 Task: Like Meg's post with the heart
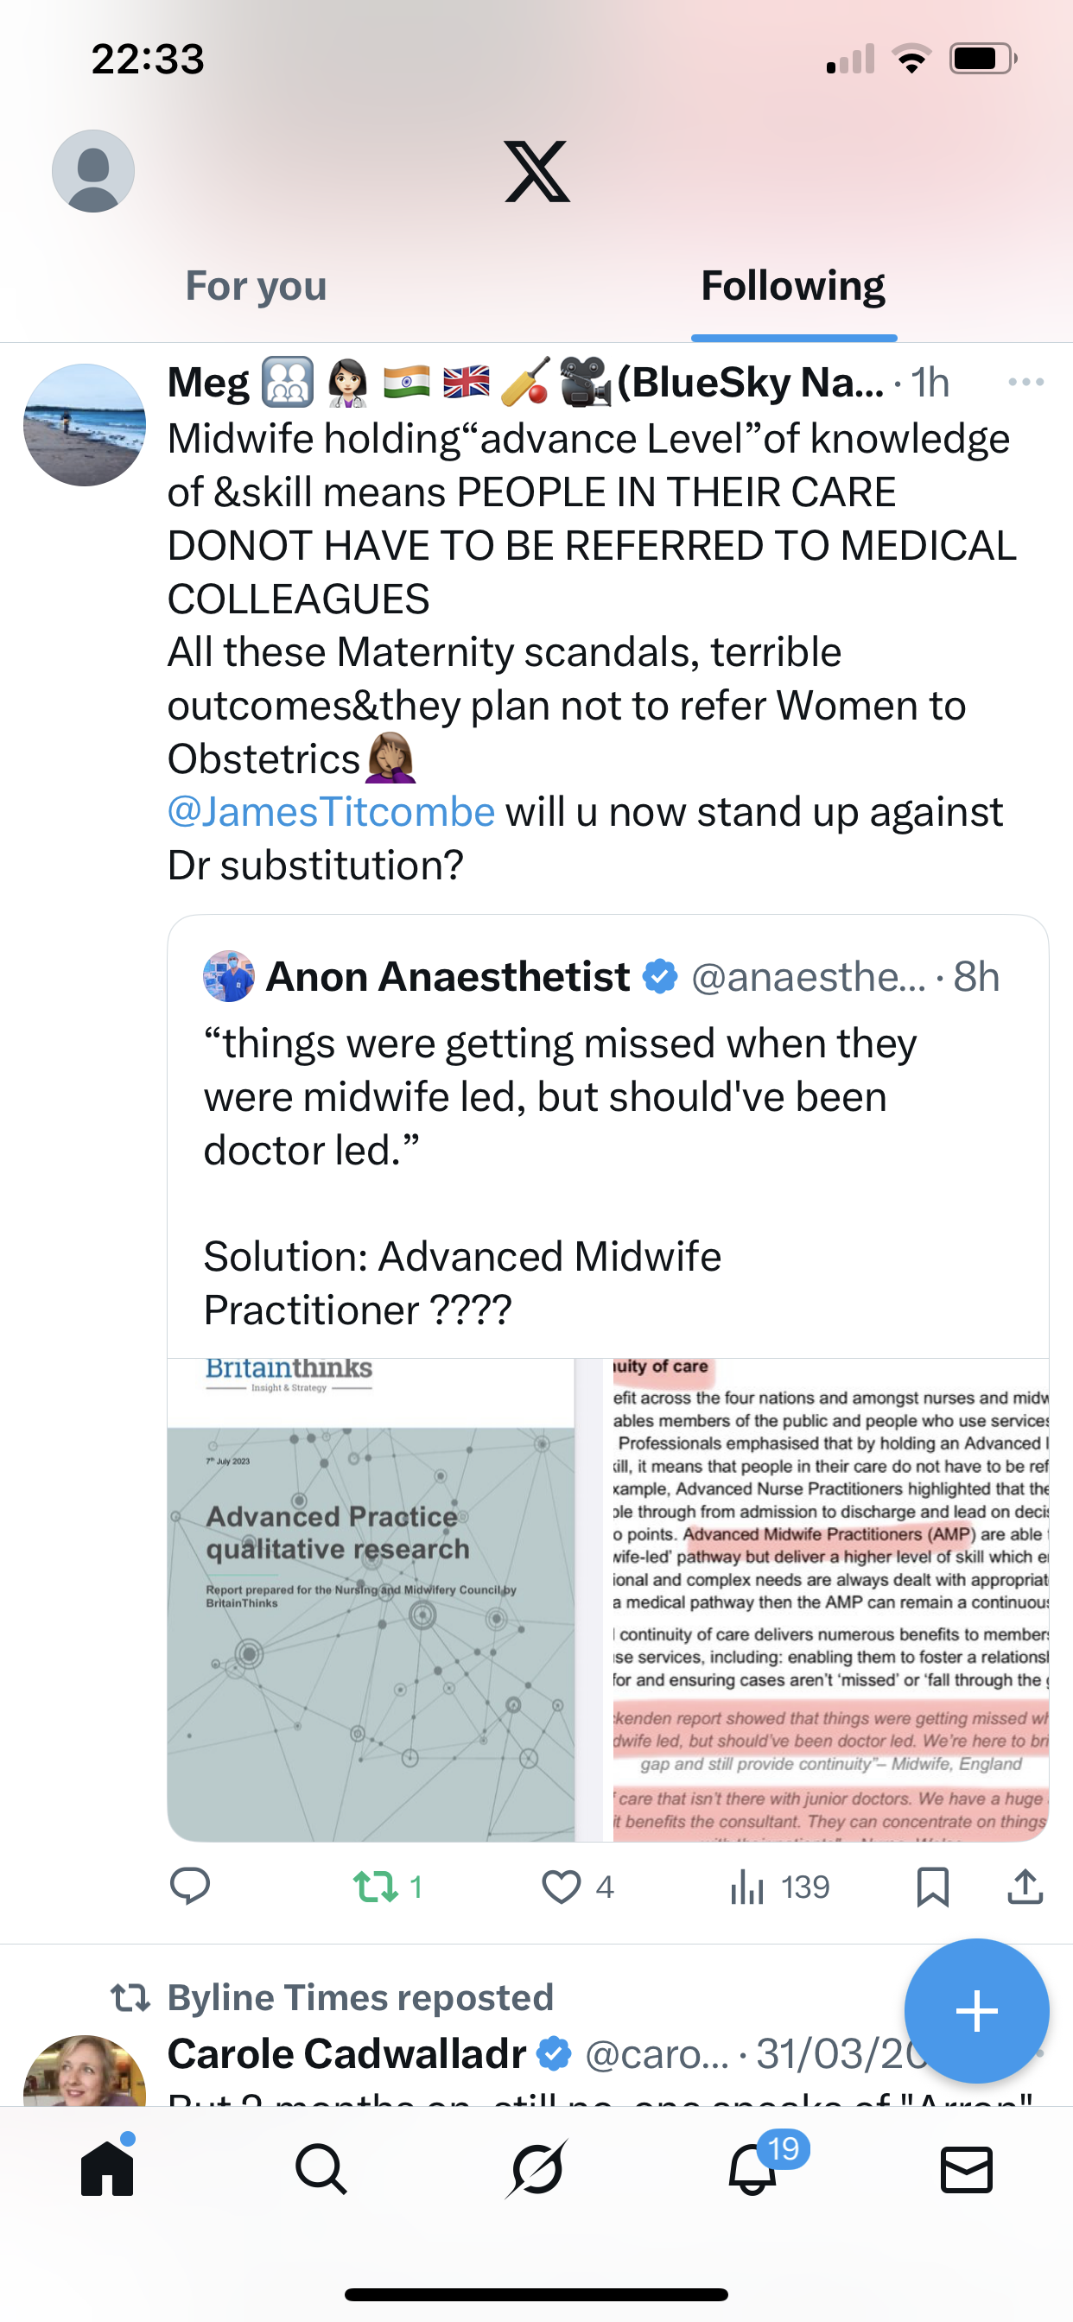coord(561,1886)
